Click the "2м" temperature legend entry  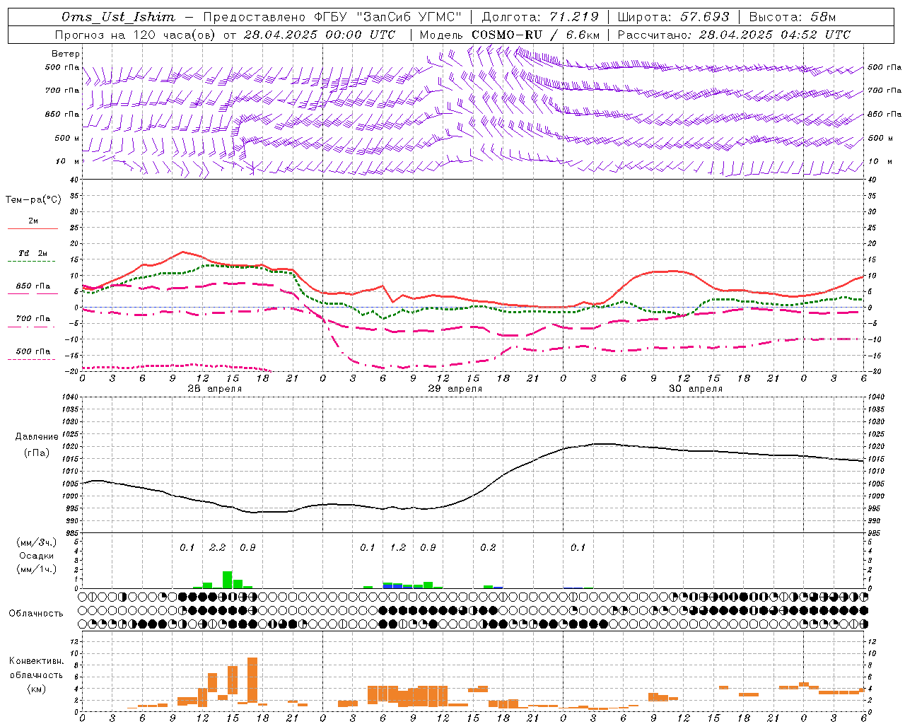click(x=33, y=221)
